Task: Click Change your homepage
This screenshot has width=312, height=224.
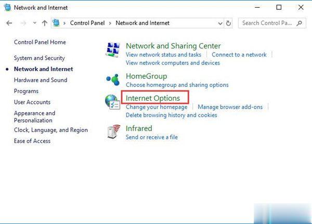Action: [157, 107]
